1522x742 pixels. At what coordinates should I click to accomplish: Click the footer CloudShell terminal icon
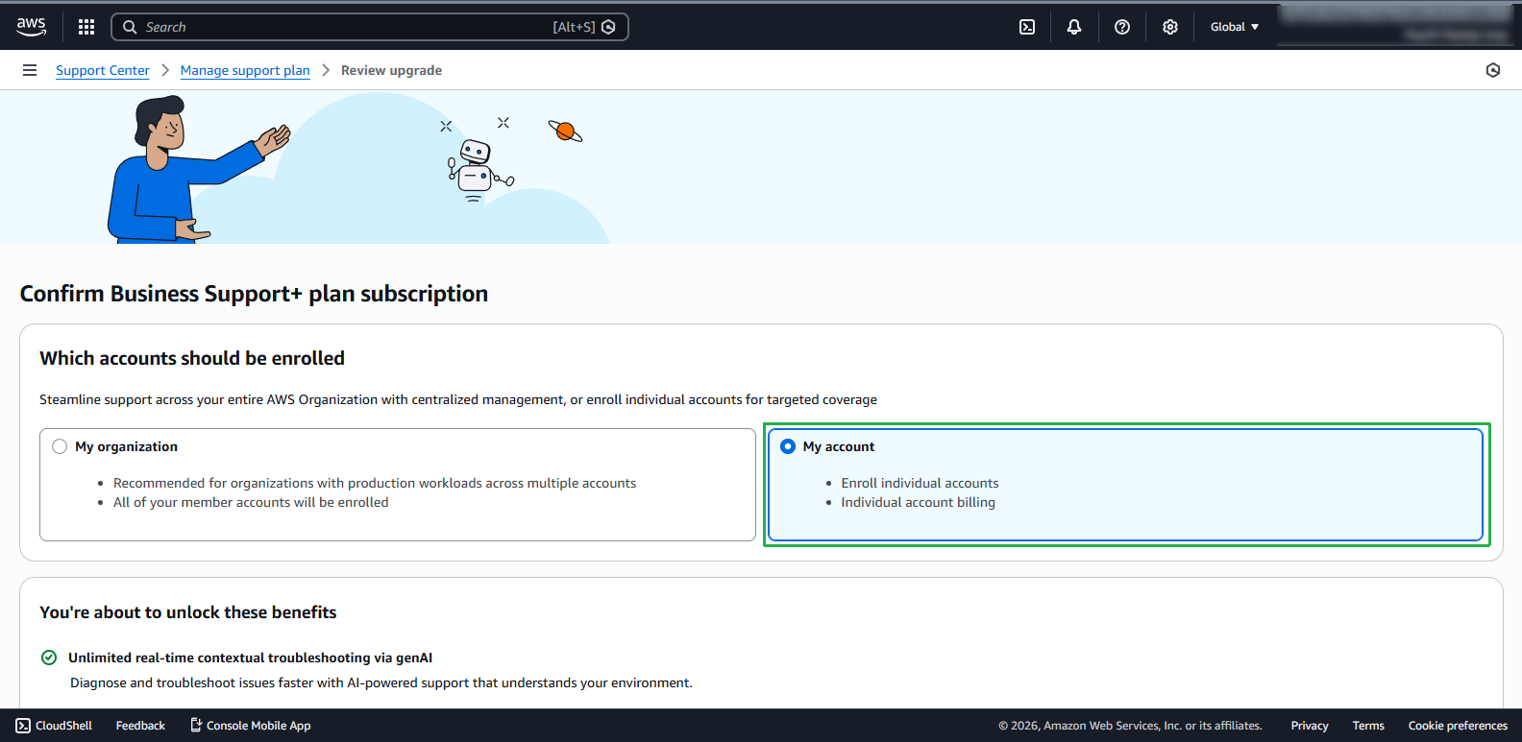point(23,726)
